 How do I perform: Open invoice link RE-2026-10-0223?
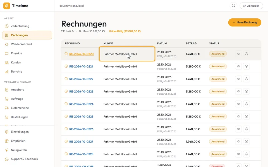pyautogui.click(x=81, y=92)
